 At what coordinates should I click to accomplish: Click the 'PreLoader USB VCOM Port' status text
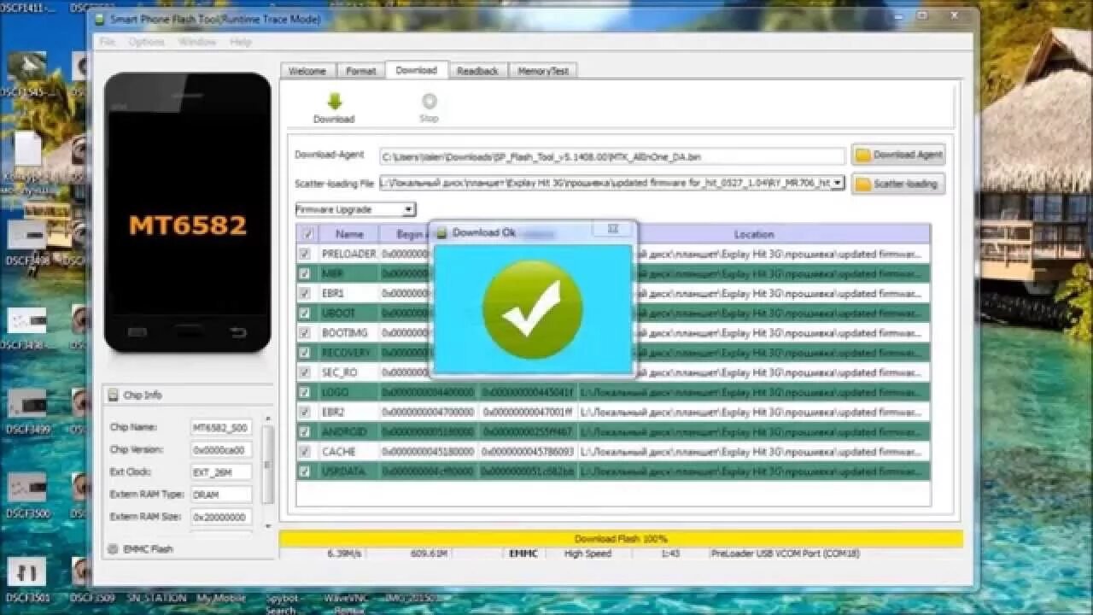786,553
